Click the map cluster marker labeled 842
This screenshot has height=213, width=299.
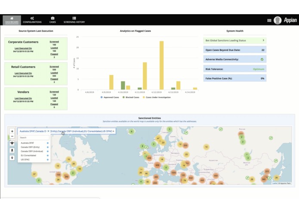(x=191, y=178)
